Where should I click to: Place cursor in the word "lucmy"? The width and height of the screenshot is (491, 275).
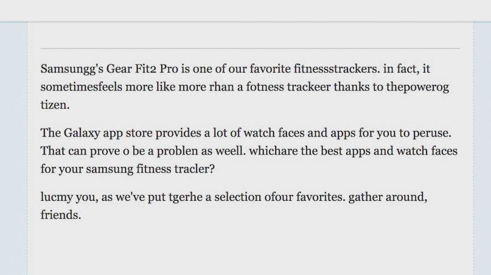[57, 197]
